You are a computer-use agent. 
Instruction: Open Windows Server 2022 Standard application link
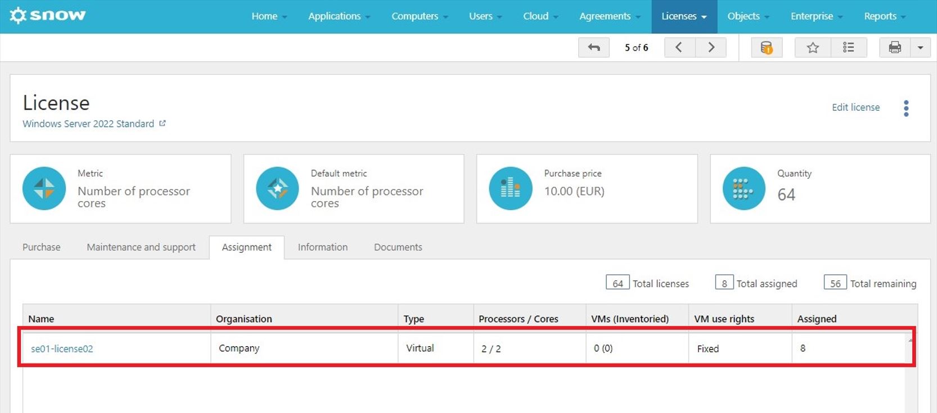(x=88, y=124)
